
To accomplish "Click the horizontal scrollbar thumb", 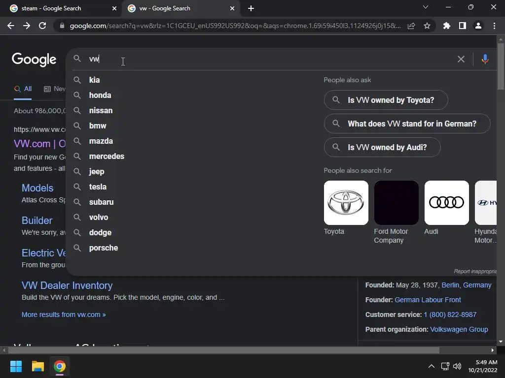I will point(223,350).
